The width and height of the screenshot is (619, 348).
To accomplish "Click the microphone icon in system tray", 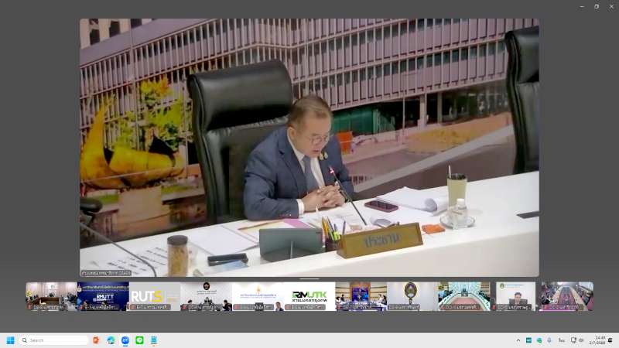I will pos(549,340).
